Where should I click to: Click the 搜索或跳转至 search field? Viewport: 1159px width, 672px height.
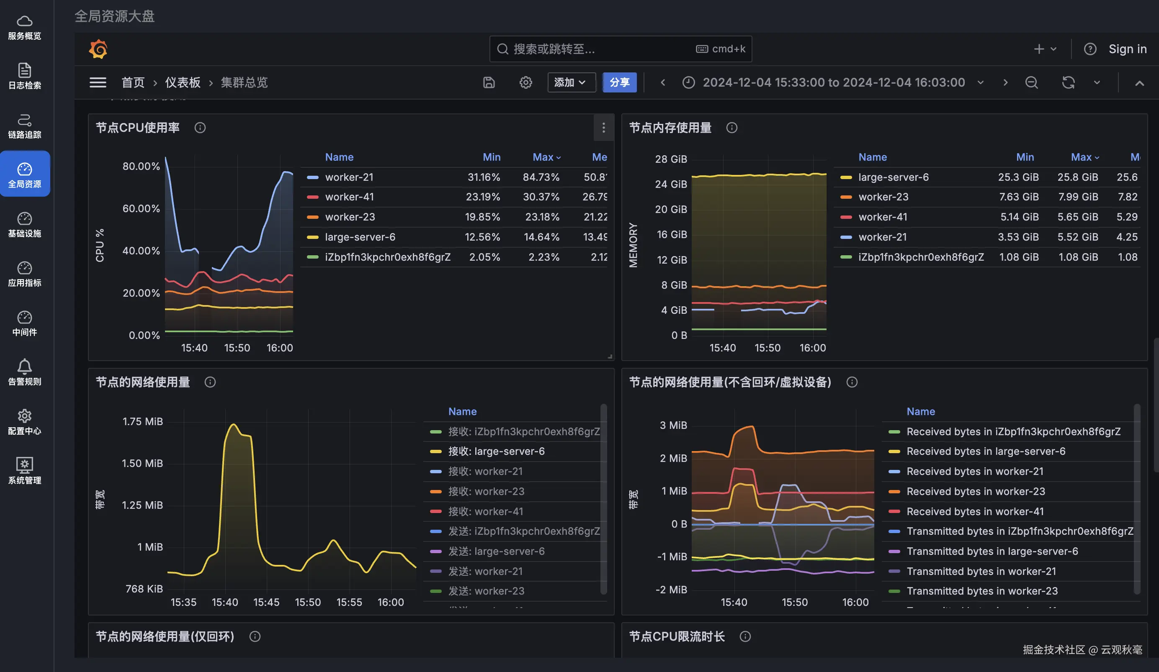click(598, 49)
